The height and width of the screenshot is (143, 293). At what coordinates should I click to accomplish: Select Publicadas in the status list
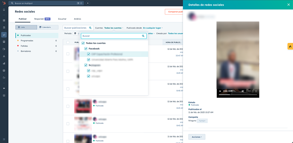click(x=37, y=35)
